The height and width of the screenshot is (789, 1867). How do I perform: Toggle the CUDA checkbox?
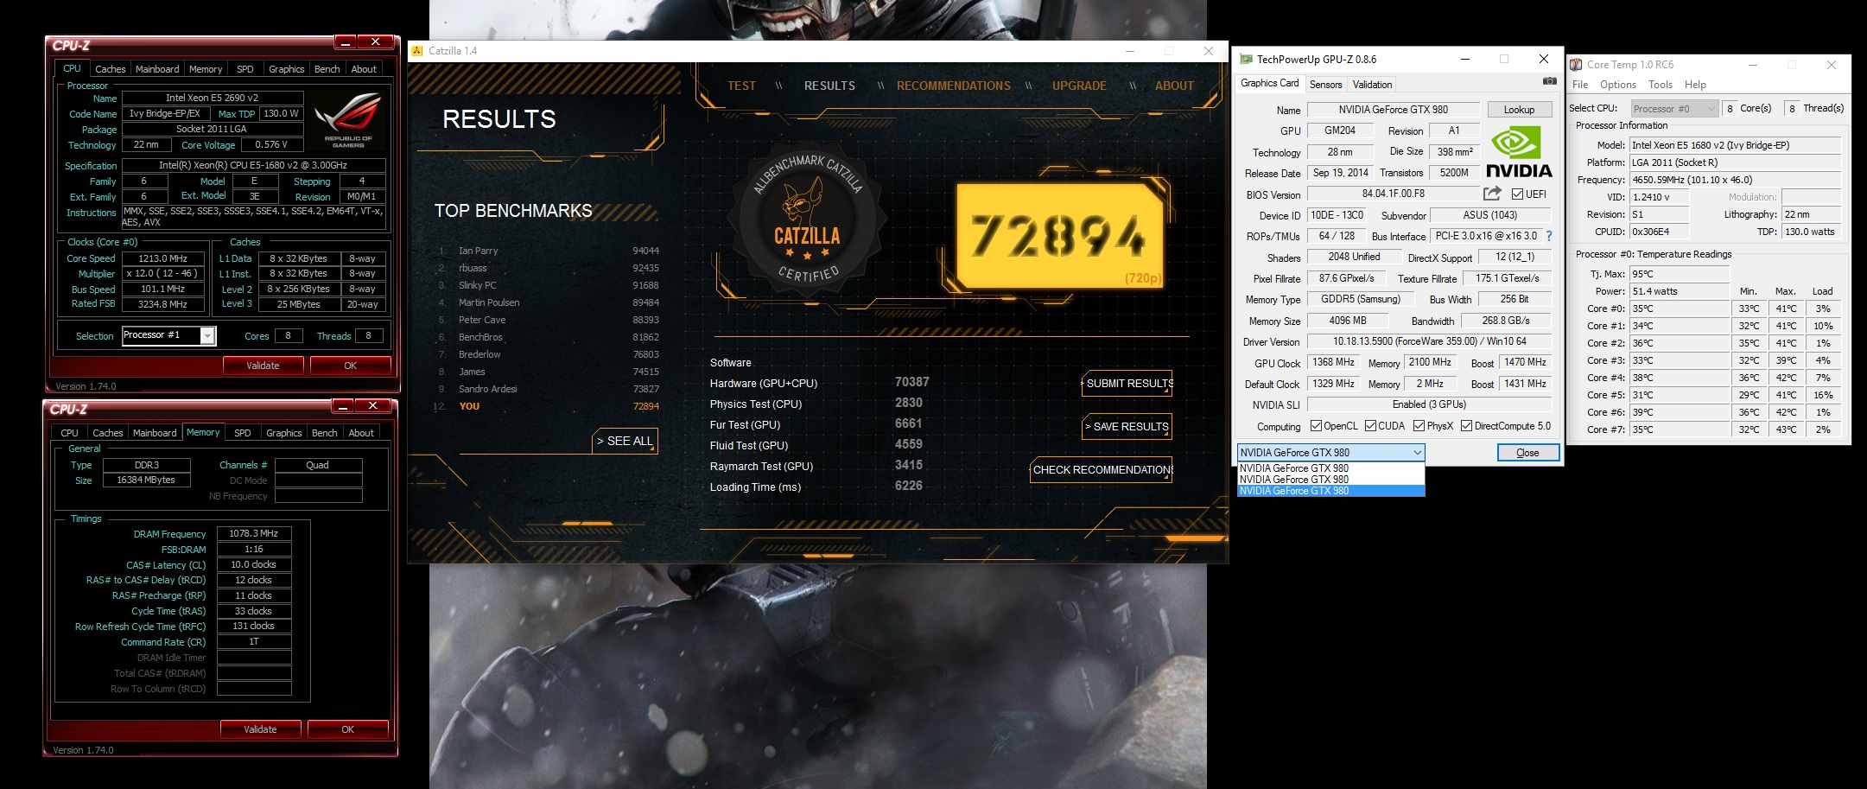(1370, 426)
